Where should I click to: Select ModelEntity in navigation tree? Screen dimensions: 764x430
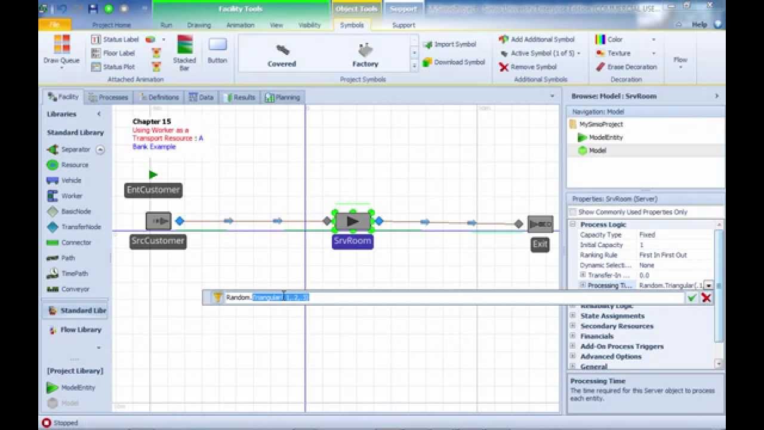tap(600, 137)
